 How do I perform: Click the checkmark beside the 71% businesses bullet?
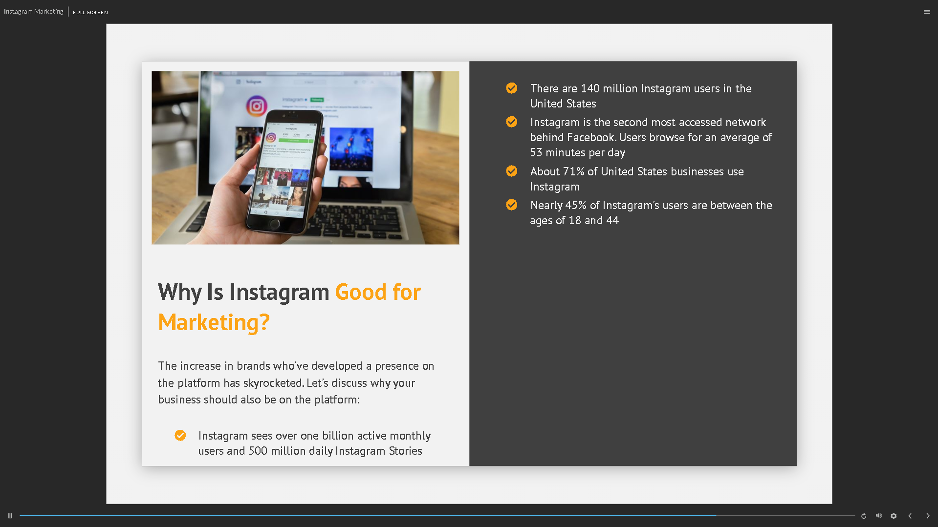tap(511, 171)
